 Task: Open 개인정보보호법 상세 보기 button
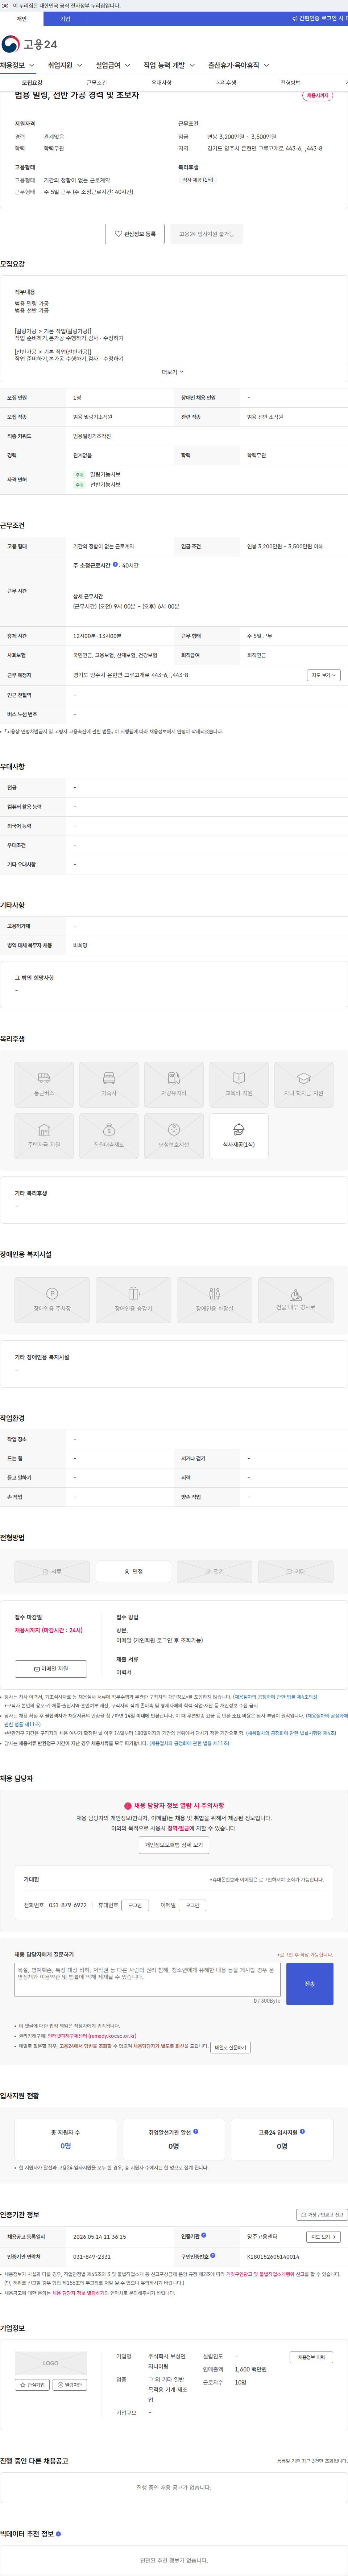[x=174, y=1845]
